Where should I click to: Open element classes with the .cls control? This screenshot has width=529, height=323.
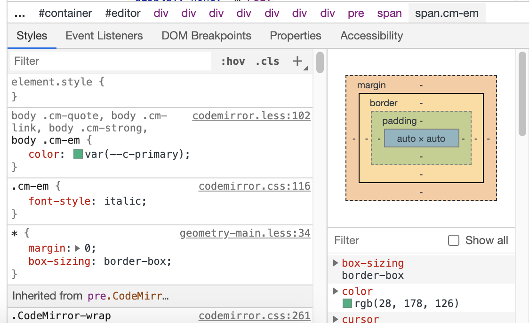[267, 61]
